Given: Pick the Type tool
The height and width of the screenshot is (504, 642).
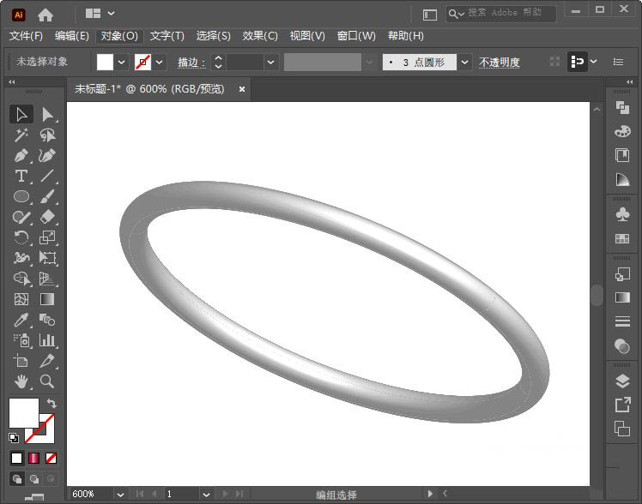Looking at the screenshot, I should click(x=22, y=177).
